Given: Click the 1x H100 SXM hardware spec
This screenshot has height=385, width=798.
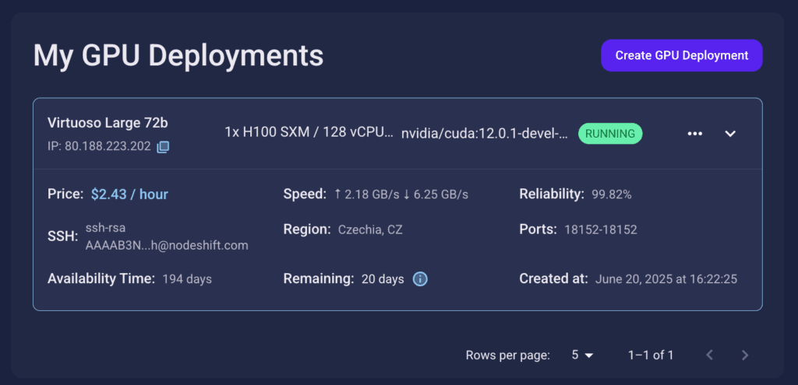Looking at the screenshot, I should (x=309, y=133).
